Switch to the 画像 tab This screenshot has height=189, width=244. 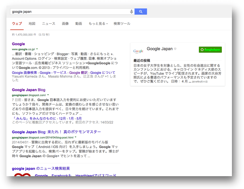click(65, 24)
